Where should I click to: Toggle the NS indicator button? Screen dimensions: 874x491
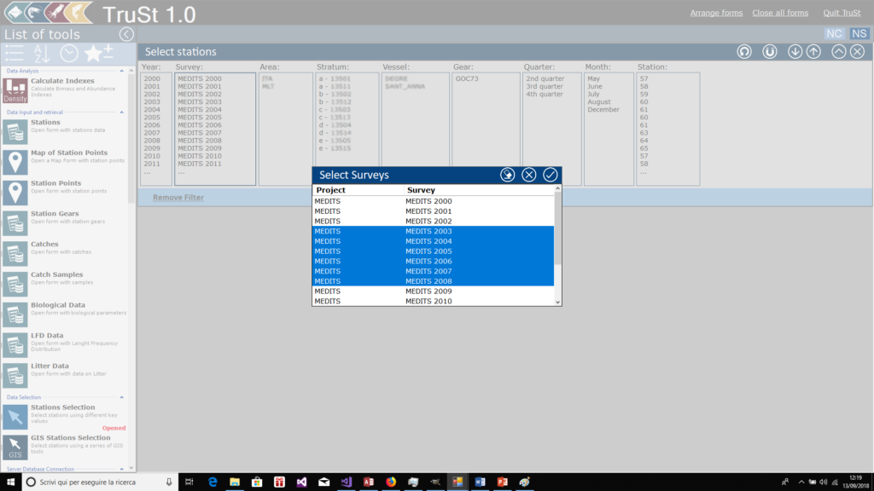[859, 33]
